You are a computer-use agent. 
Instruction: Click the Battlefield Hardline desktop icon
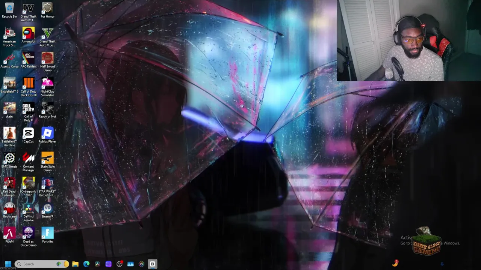(x=9, y=137)
